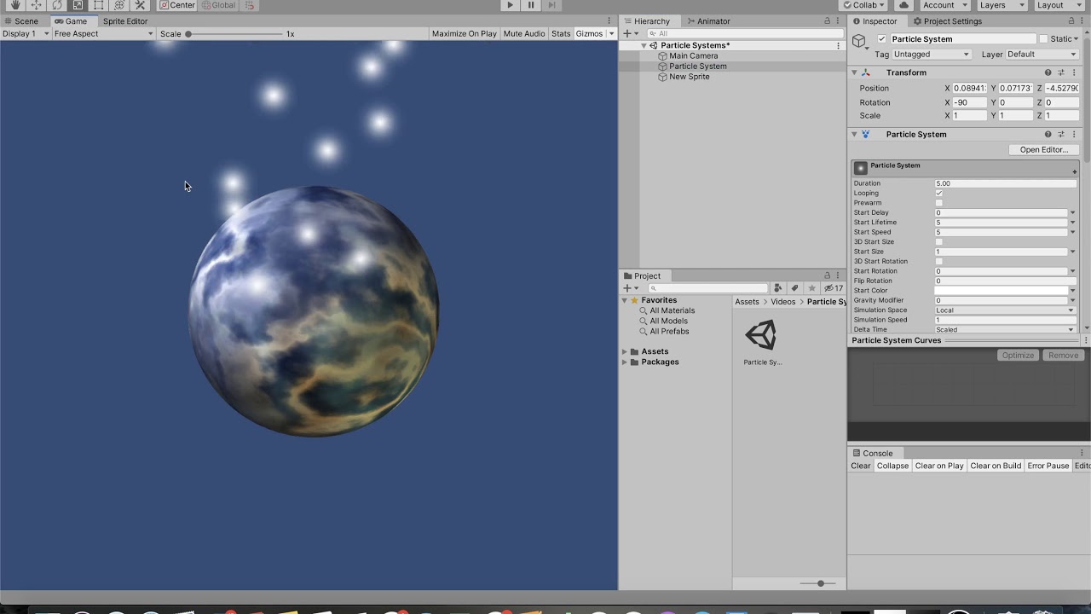Screen dimensions: 1091x614
Task: Switch to the Sprite Editor tab
Action: point(125,21)
